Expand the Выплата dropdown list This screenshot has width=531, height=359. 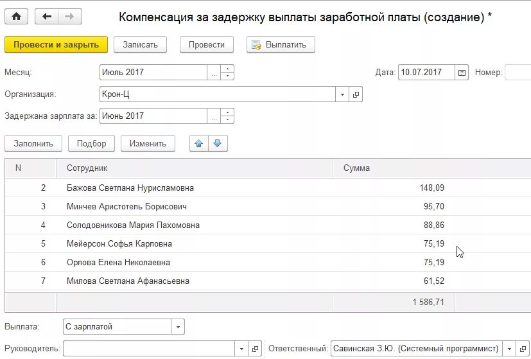tap(178, 327)
